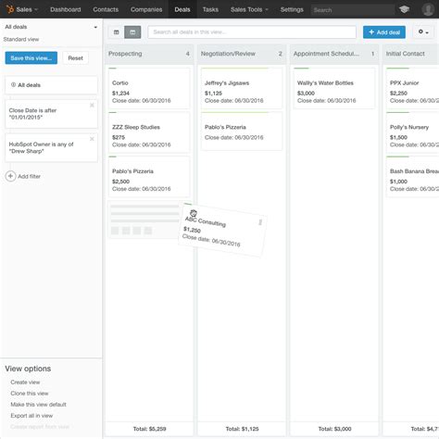
Task: Click the Search all deals field
Action: pyautogui.click(x=252, y=32)
